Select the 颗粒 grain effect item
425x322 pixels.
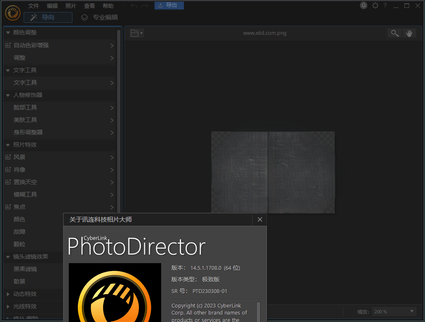19,244
